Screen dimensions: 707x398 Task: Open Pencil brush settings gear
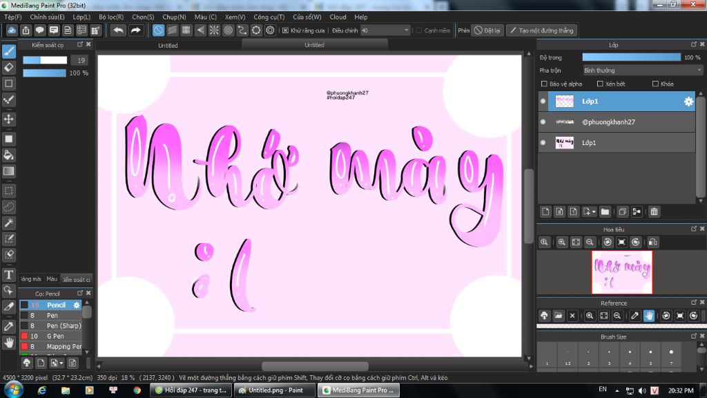[77, 305]
